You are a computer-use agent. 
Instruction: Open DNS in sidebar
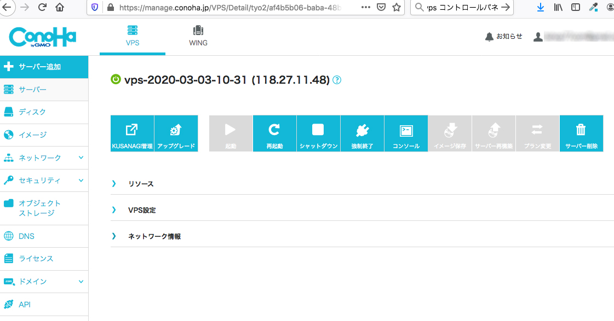click(44, 236)
